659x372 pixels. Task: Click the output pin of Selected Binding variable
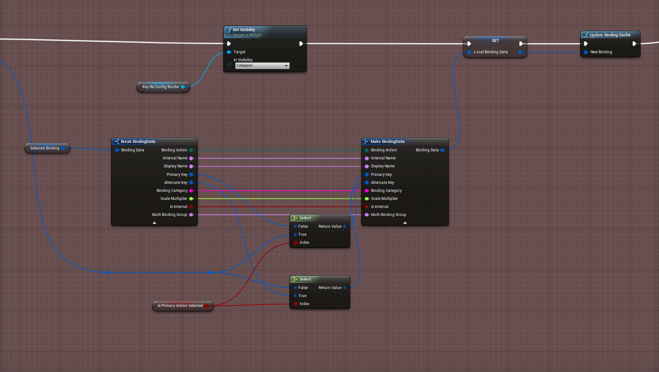[63, 148]
